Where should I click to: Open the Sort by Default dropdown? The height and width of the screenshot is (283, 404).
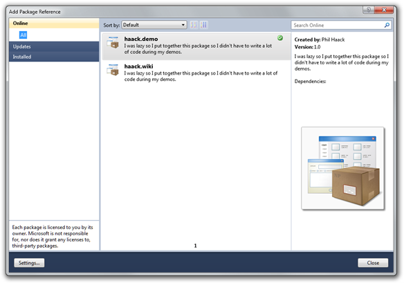pos(154,25)
